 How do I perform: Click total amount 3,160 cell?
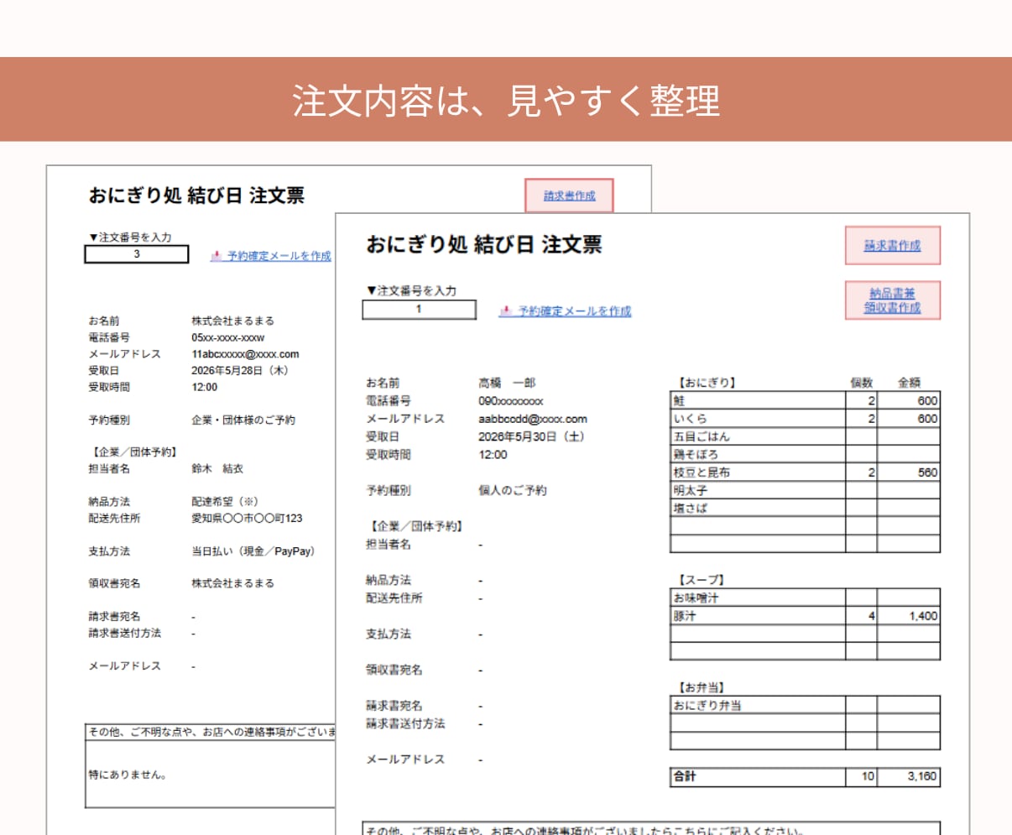(909, 777)
